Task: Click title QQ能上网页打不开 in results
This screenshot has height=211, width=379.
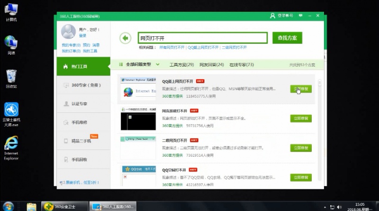Action: tap(177, 81)
